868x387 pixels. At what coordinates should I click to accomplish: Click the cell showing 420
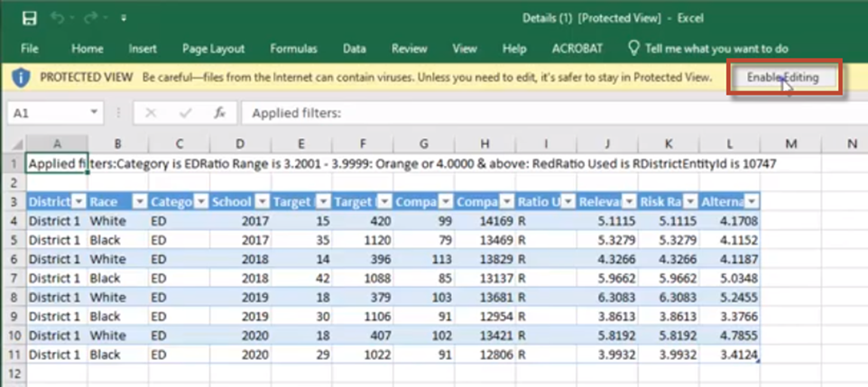pyautogui.click(x=363, y=221)
